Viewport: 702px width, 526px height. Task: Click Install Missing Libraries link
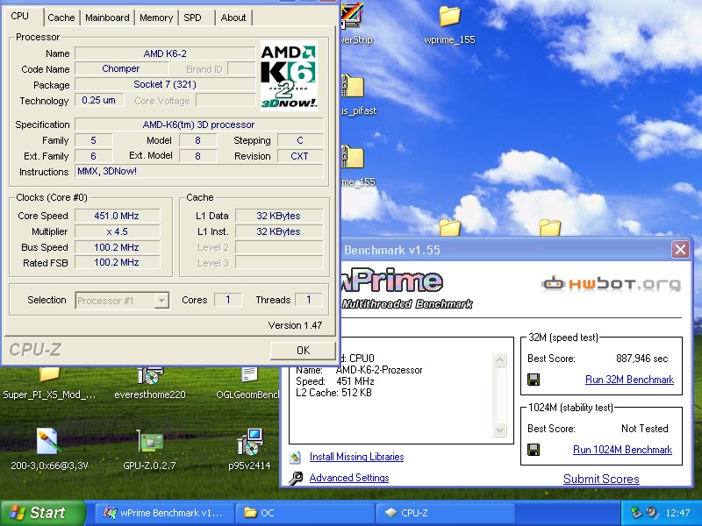(x=357, y=457)
